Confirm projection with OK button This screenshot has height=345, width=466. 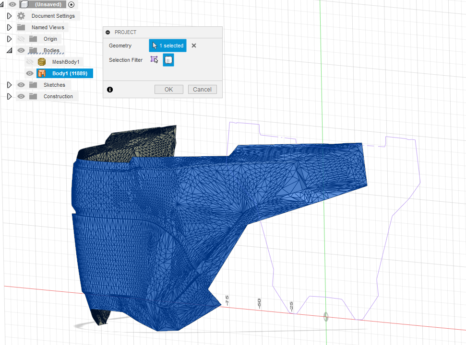coord(169,89)
